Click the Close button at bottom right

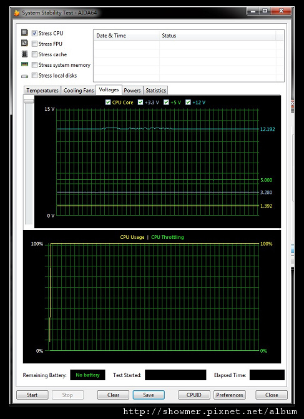coord(272,395)
